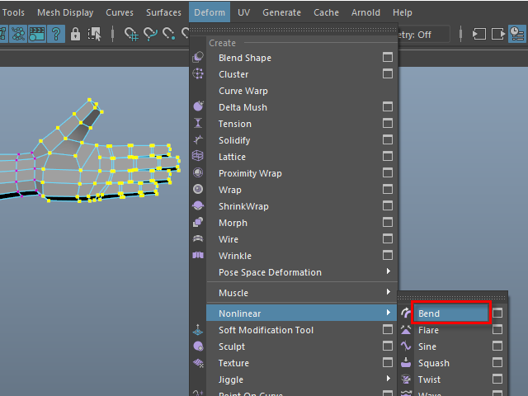The image size is (528, 396).
Task: Click the highlight selection mode icon
Action: click(96, 34)
